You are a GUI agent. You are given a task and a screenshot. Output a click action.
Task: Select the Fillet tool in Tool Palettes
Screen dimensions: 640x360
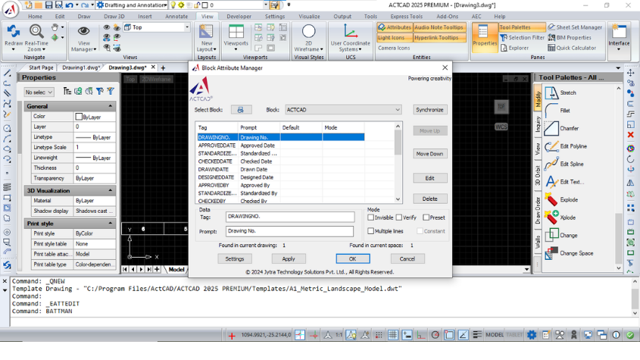click(557, 111)
